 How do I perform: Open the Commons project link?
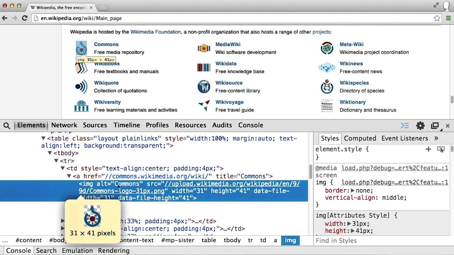click(x=106, y=44)
